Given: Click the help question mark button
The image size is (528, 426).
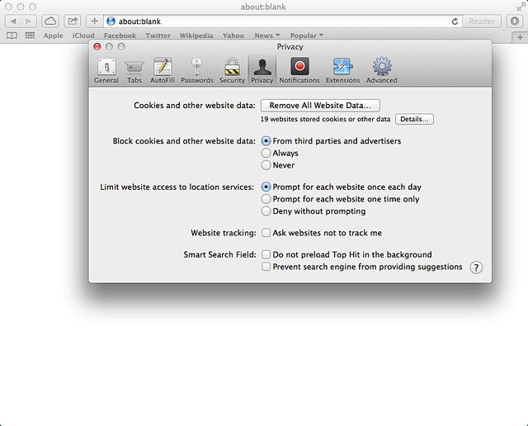Looking at the screenshot, I should pos(476,267).
